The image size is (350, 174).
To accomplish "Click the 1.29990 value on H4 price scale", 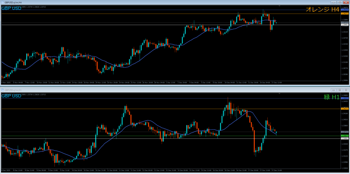I will (345, 80).
